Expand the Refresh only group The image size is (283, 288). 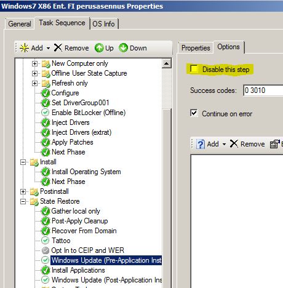click(34, 83)
